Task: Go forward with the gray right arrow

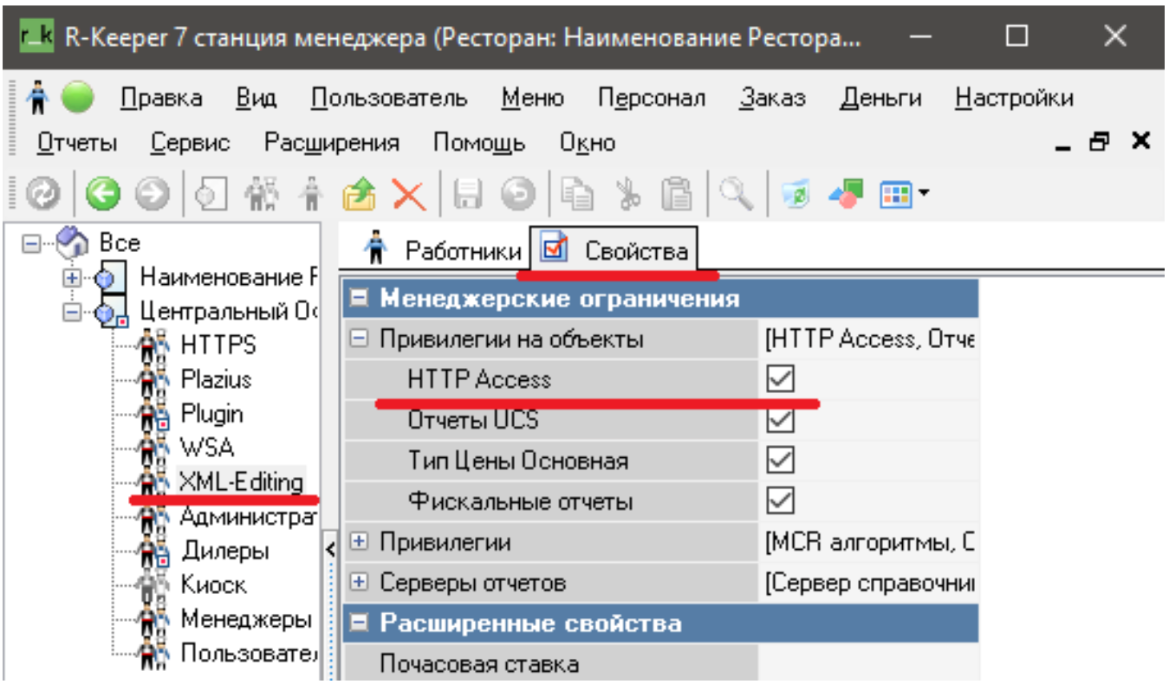Action: point(154,194)
